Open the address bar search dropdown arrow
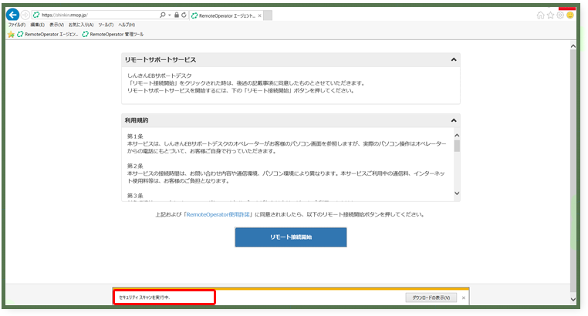This screenshot has height=316, width=588. 167,15
